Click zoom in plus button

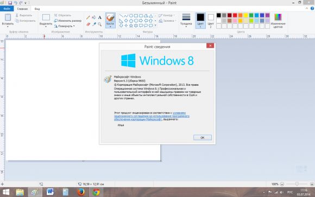click(x=312, y=184)
